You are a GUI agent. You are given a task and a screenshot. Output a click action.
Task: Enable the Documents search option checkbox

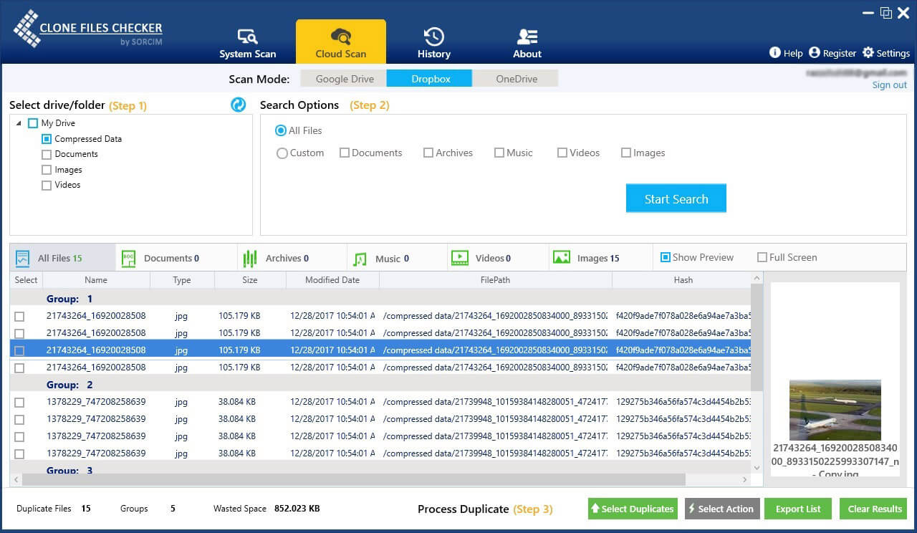345,153
